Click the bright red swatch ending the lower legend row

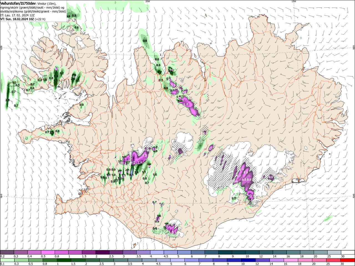click(x=348, y=260)
